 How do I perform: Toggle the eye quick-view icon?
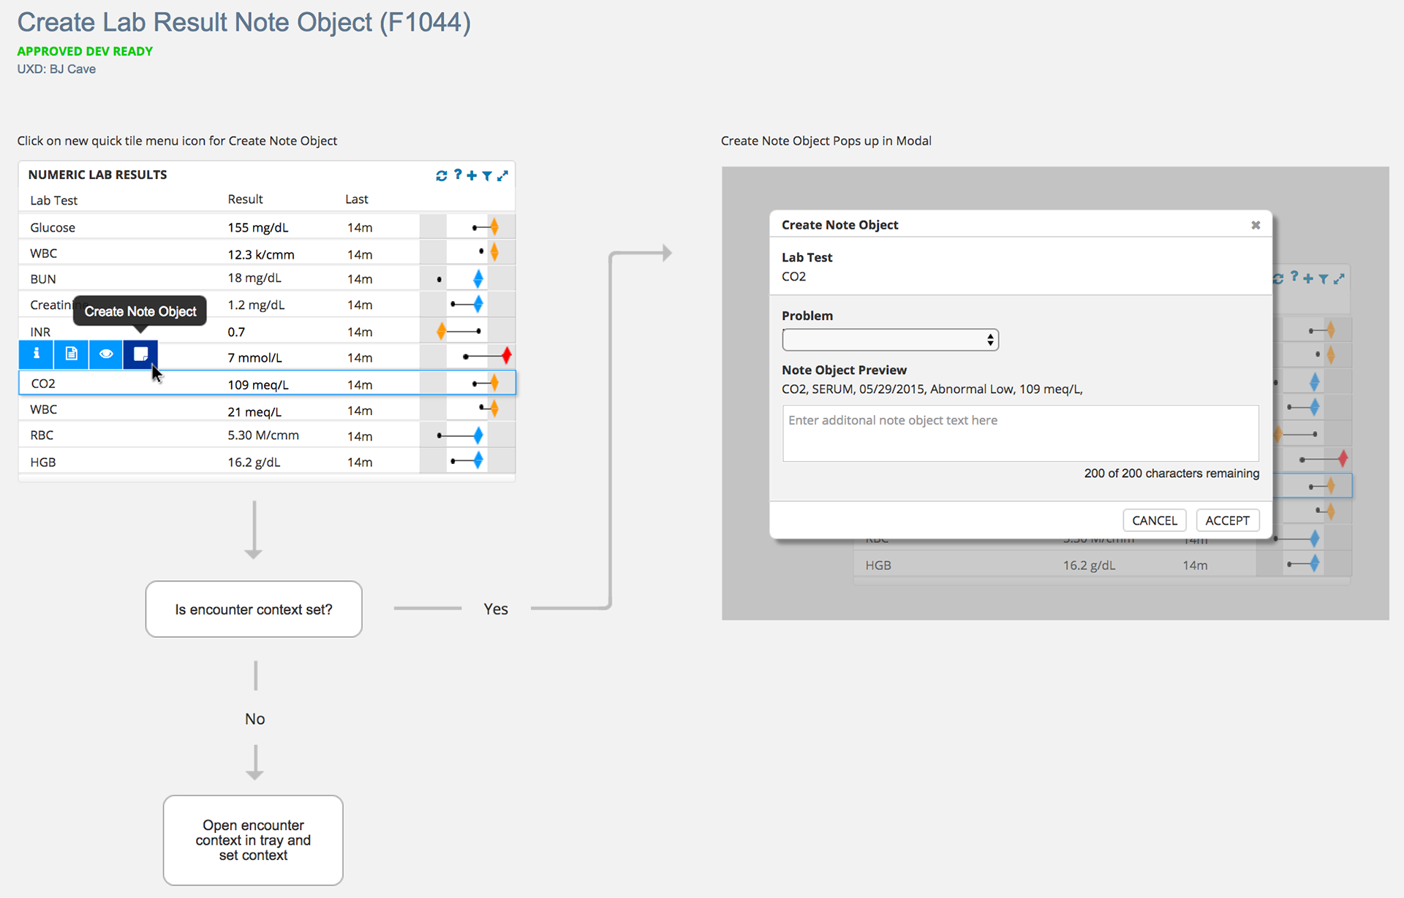pos(106,354)
